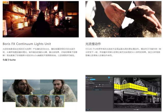Click the bold '专属于Suite' label
The image size is (163, 112).
pyautogui.click(x=9, y=60)
